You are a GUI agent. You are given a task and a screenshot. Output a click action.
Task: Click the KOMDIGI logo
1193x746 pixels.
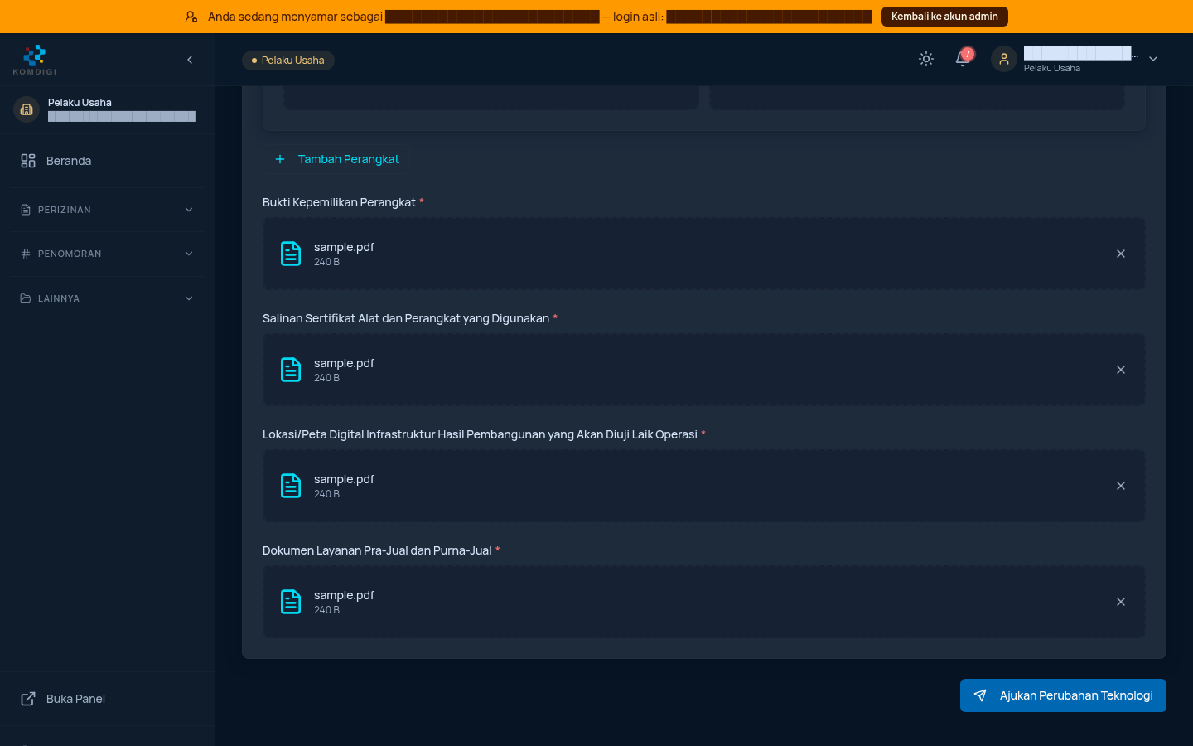point(35,60)
